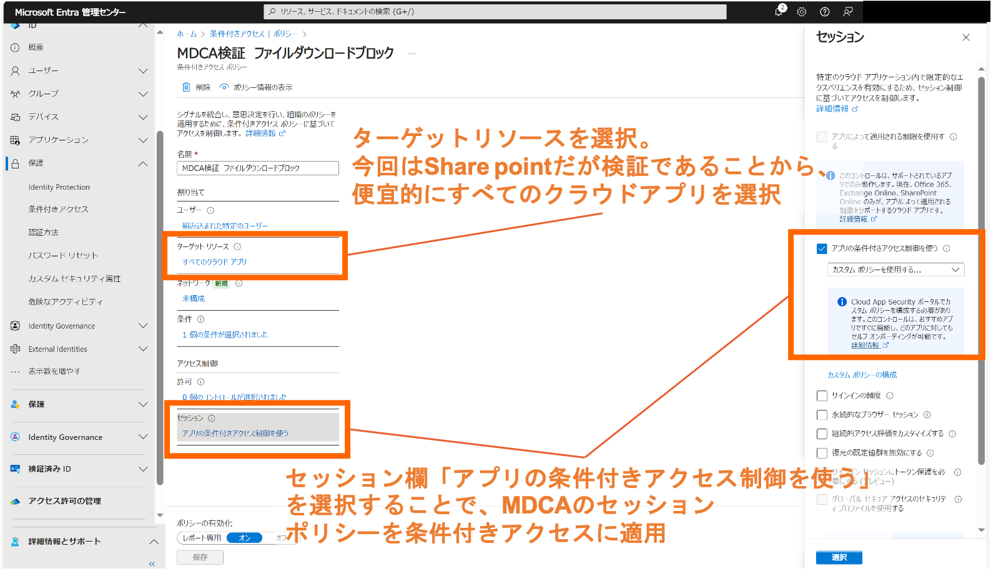The image size is (991, 569).
Task: Click the eye icon for policy info
Action: click(x=224, y=87)
